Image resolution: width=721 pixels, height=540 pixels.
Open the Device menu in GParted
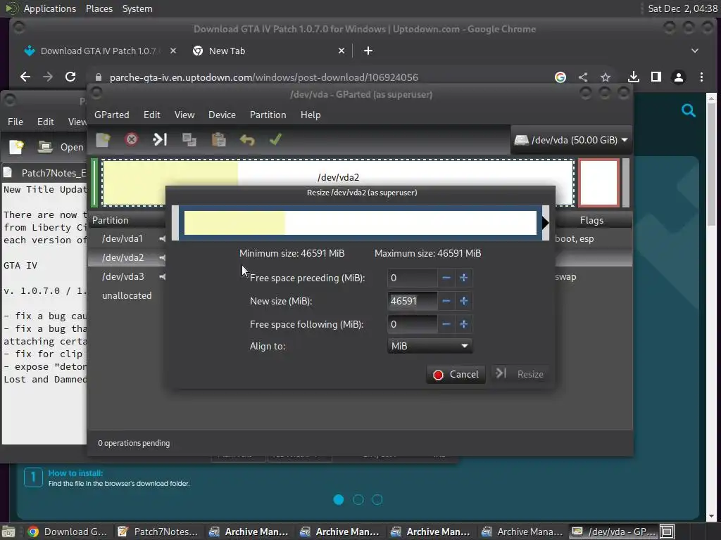point(222,115)
